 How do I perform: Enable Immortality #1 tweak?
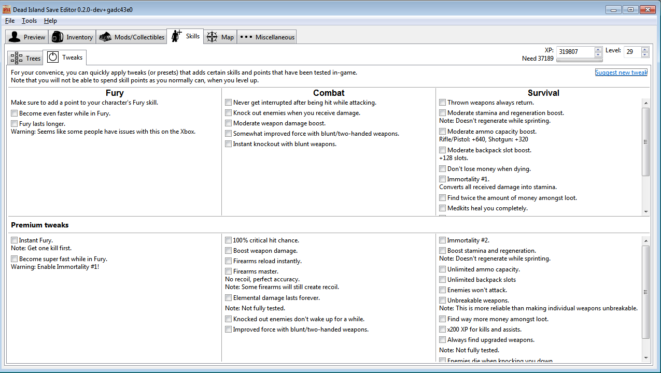[x=443, y=179]
